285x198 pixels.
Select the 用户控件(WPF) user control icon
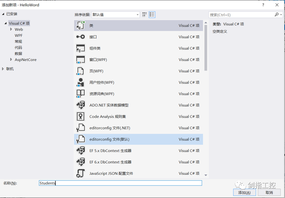pyautogui.click(x=81, y=83)
